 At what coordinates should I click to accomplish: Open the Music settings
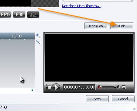122,26
